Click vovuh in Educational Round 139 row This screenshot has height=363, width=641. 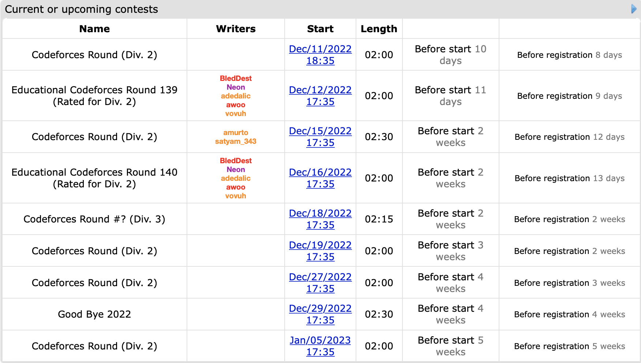coord(236,113)
